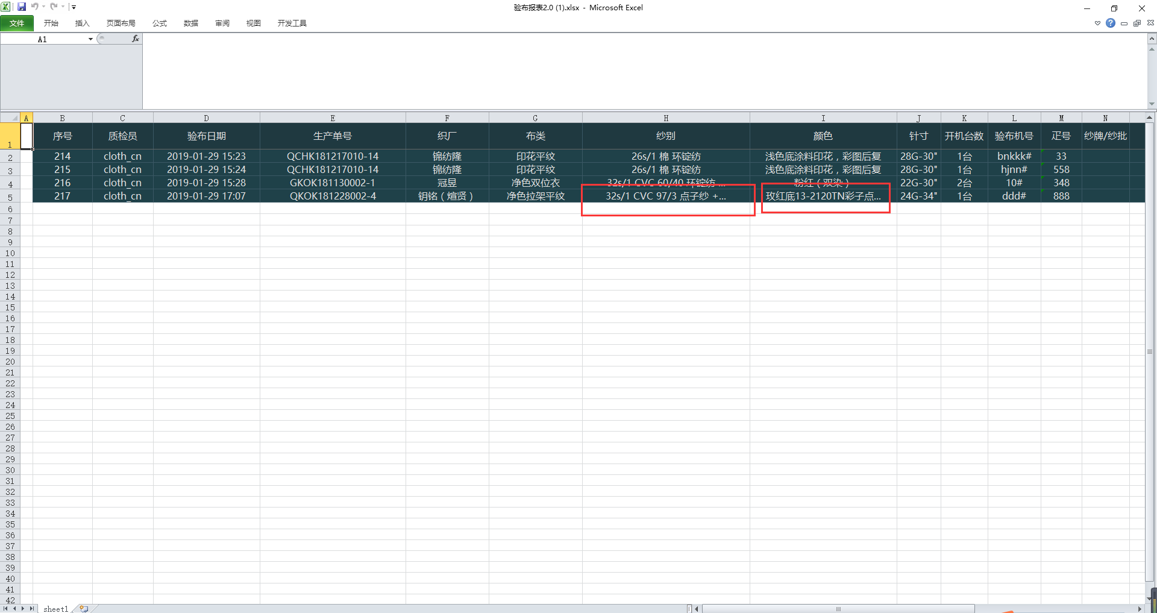Click the cell with machine number bnkkk#
This screenshot has width=1157, height=613.
click(x=1014, y=156)
